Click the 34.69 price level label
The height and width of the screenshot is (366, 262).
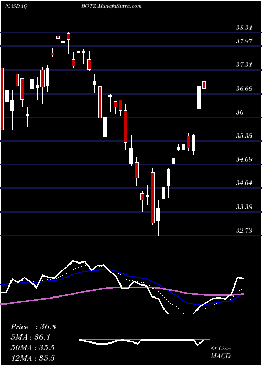click(244, 159)
